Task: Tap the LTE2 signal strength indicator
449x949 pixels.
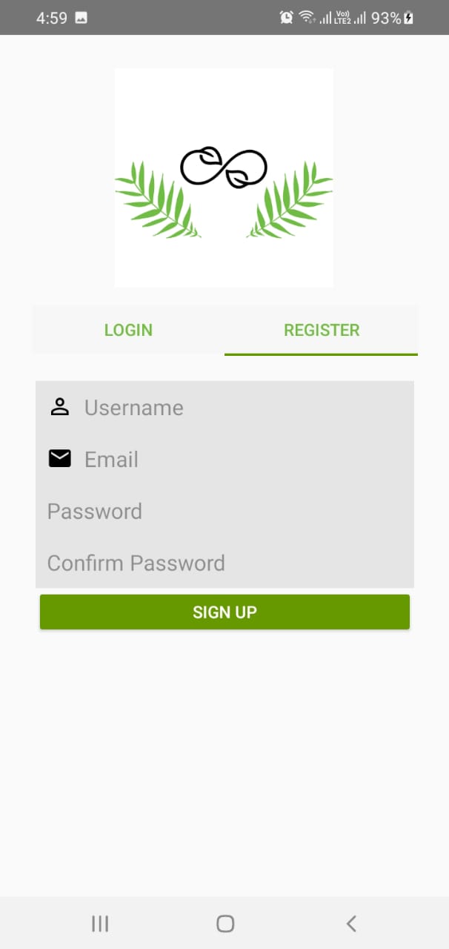Action: click(x=351, y=17)
